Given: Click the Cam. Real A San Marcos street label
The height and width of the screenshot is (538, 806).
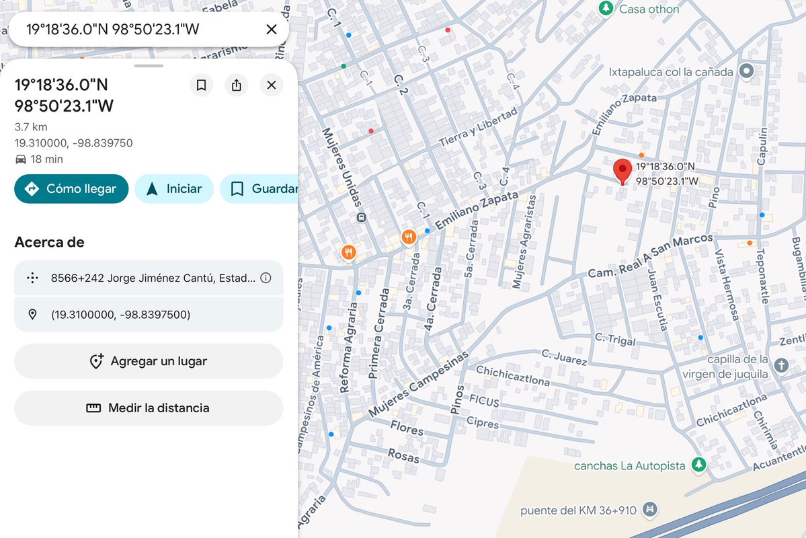Looking at the screenshot, I should 651,256.
